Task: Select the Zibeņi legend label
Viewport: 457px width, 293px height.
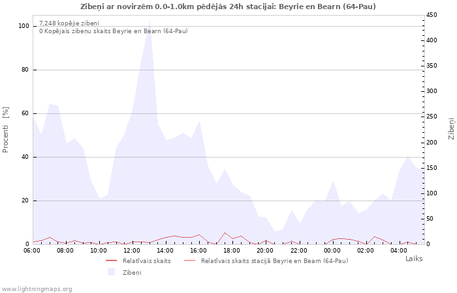Action: click(x=132, y=273)
